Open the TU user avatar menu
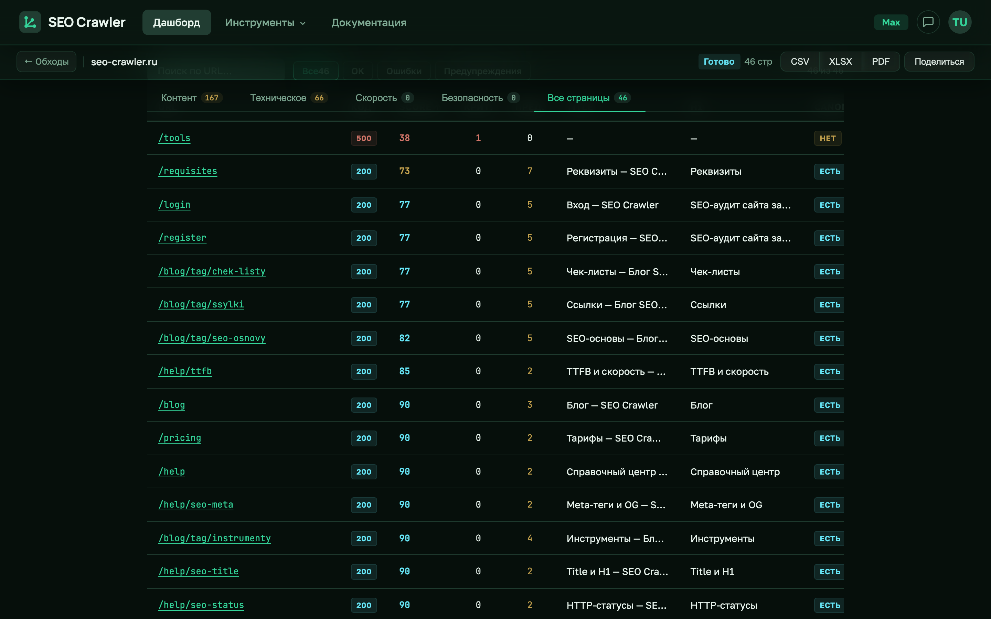 (959, 22)
